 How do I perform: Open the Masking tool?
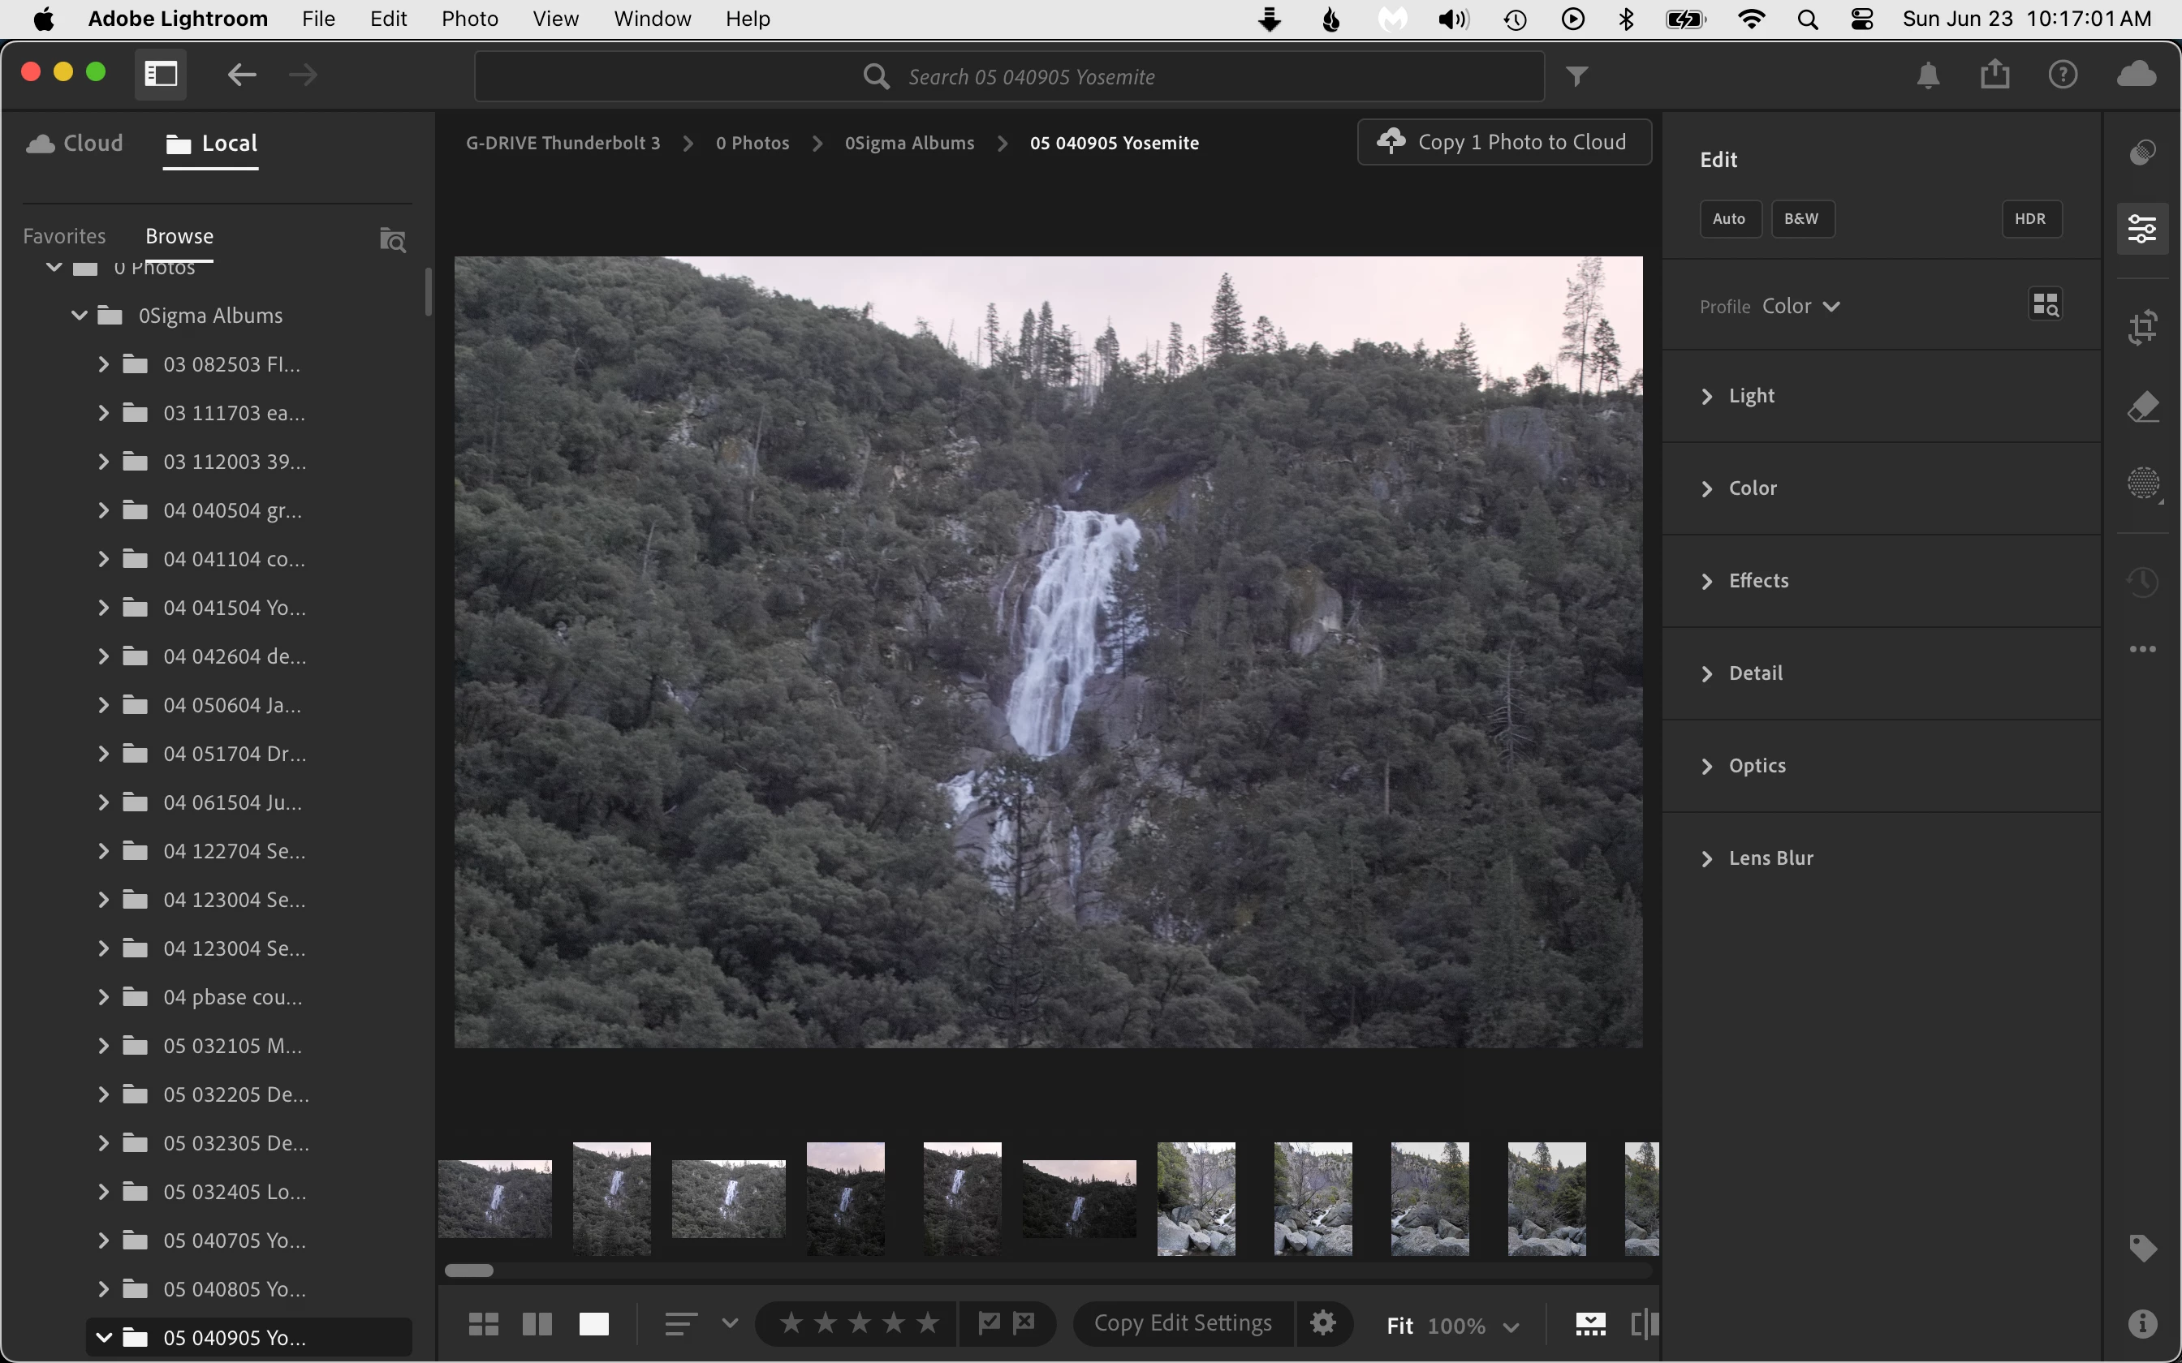click(2142, 484)
